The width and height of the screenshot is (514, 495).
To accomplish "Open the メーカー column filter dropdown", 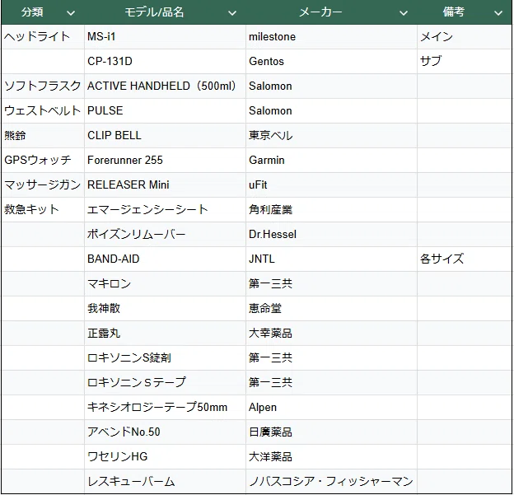I will pos(404,13).
